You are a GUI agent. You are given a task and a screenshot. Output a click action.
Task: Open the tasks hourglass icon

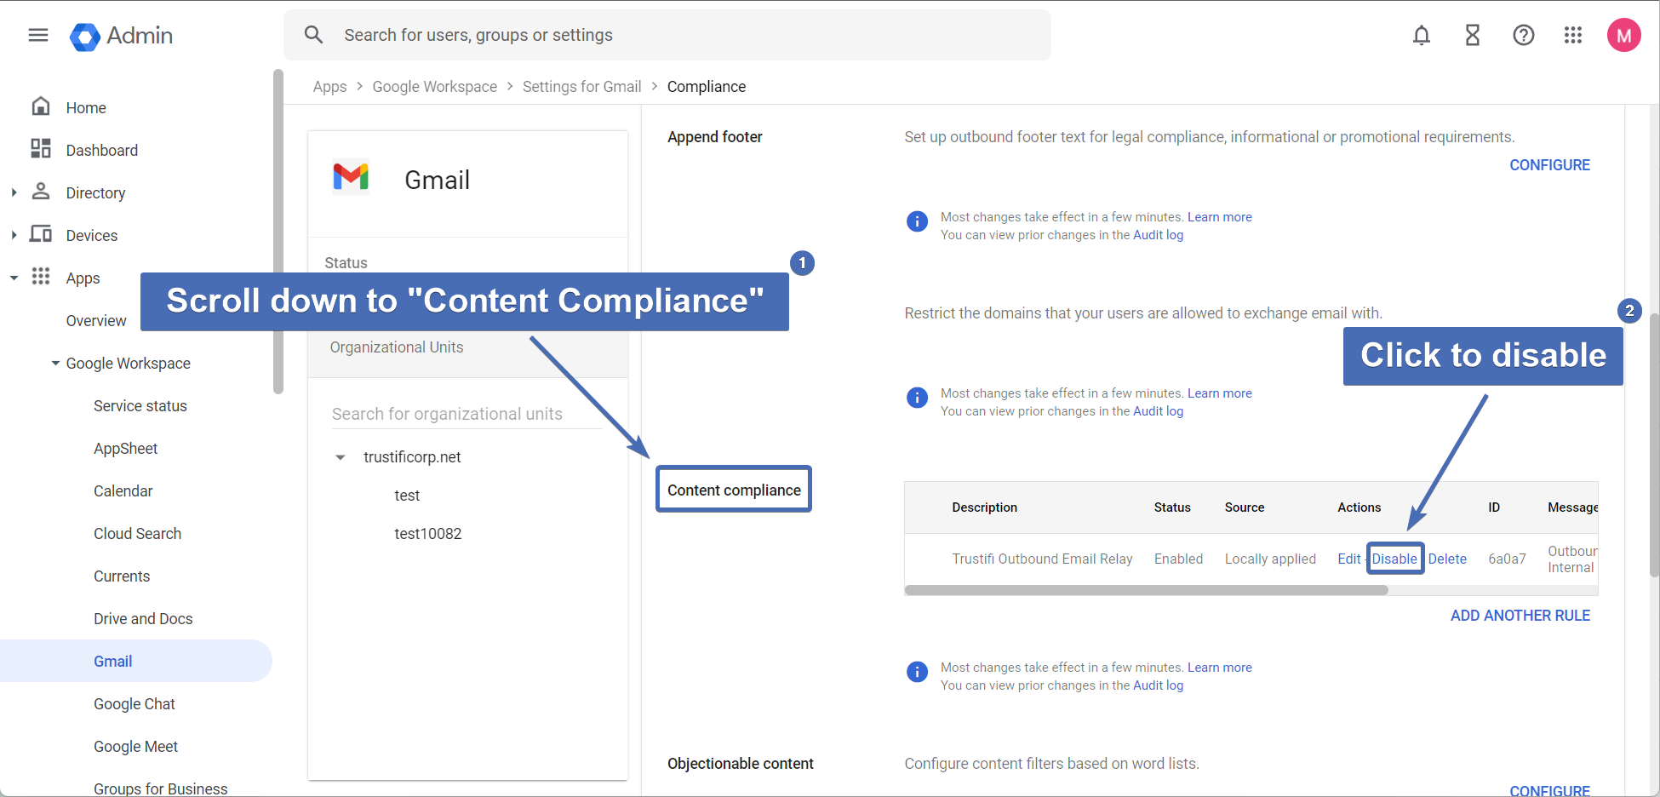pos(1473,35)
